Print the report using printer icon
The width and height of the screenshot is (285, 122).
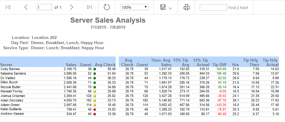tap(186, 7)
